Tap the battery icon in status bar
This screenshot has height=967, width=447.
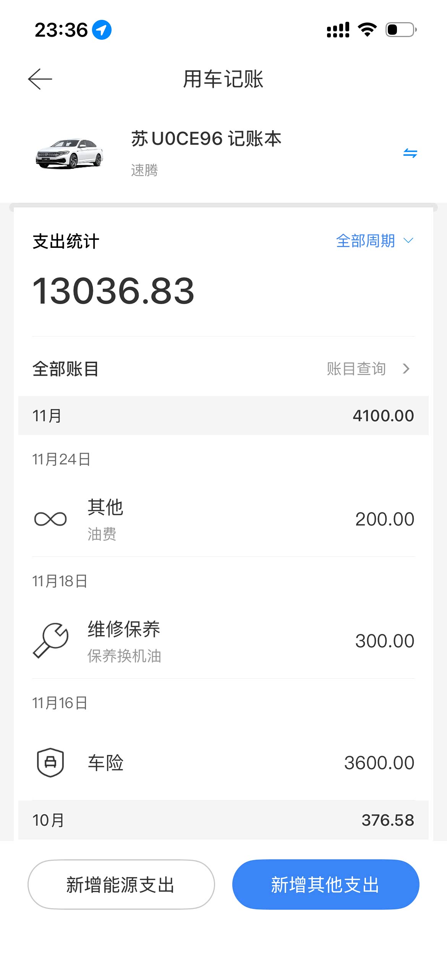tap(401, 30)
